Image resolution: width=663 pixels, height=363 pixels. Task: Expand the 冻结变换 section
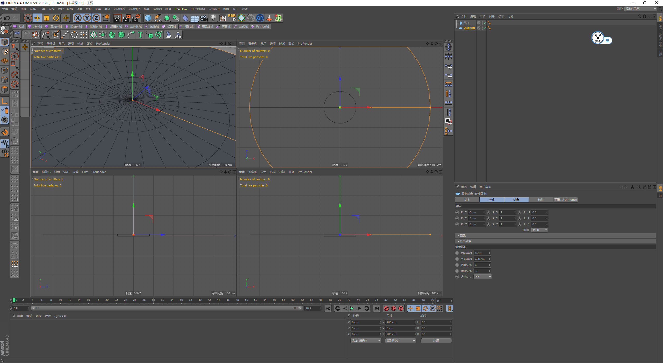[465, 241]
